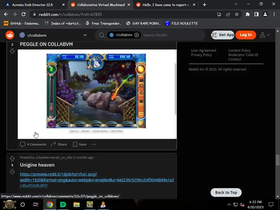Install app download icon in address bar
The height and width of the screenshot is (210, 280).
coord(219,14)
